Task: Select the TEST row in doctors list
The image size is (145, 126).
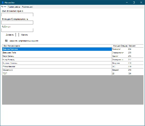Action: coord(73,73)
